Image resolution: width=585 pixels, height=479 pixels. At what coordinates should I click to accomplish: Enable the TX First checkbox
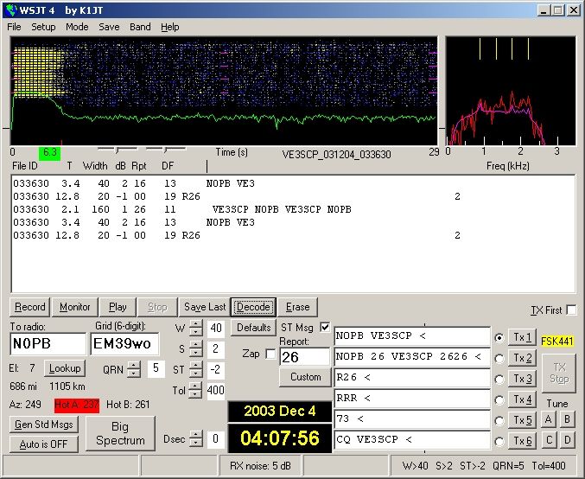[x=571, y=310]
